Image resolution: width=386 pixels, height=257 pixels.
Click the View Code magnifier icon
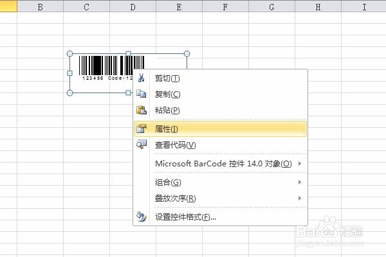point(142,145)
